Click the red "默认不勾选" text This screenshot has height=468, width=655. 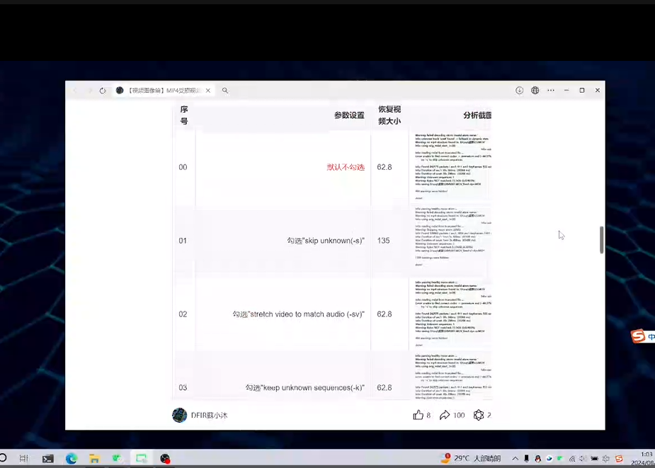click(346, 167)
